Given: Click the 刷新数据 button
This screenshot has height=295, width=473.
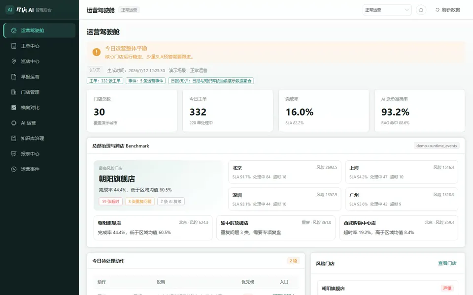Looking at the screenshot, I should [448, 10].
